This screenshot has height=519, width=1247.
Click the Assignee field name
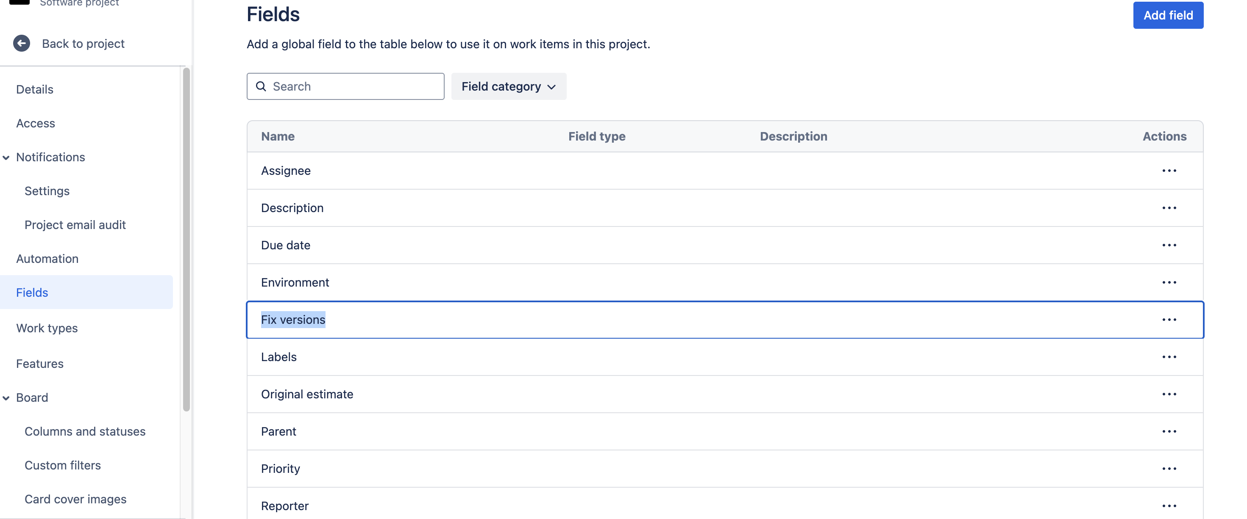pos(286,171)
